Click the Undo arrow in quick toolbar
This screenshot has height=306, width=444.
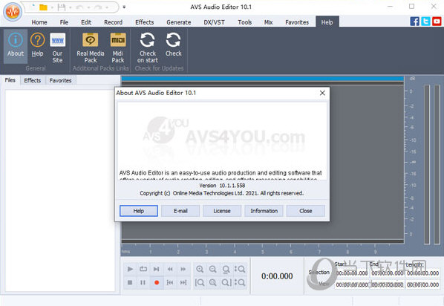click(x=79, y=7)
